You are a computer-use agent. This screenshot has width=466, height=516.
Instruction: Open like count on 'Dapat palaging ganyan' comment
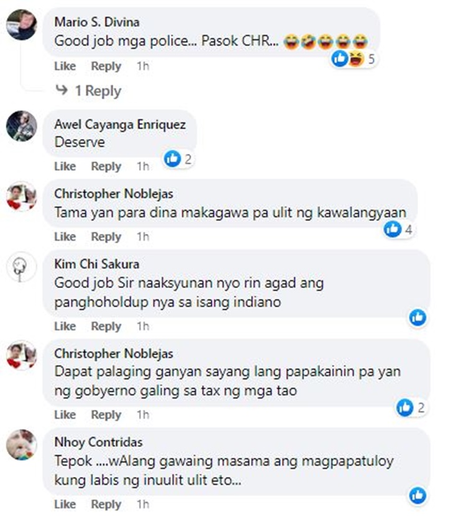[x=411, y=407]
